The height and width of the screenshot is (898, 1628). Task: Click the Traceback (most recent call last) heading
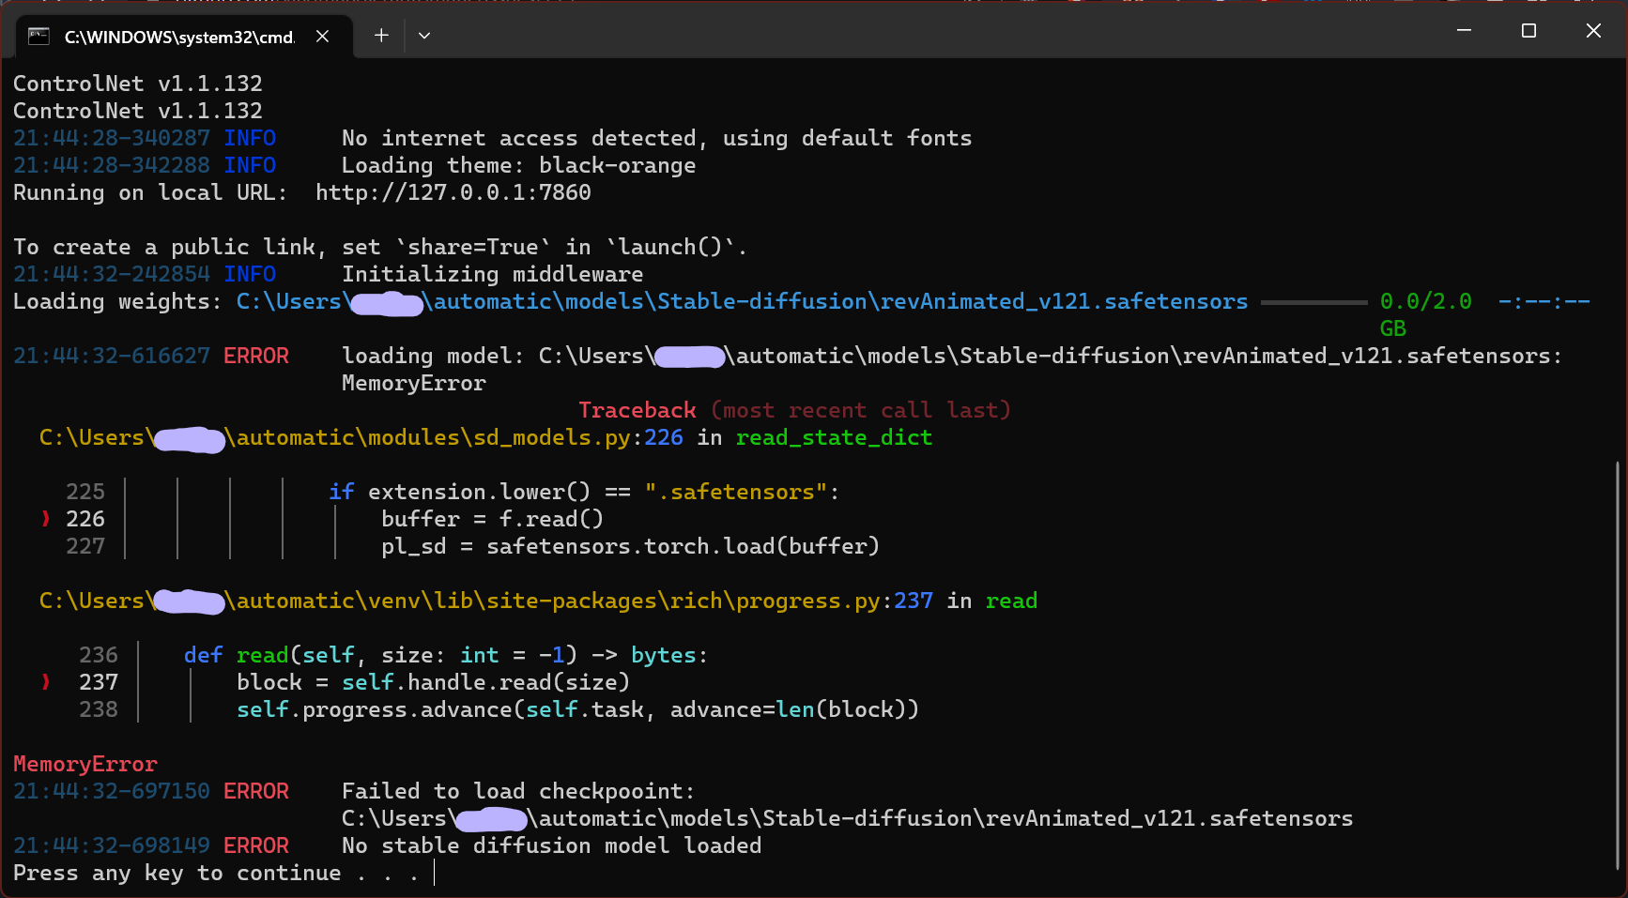[x=794, y=409]
